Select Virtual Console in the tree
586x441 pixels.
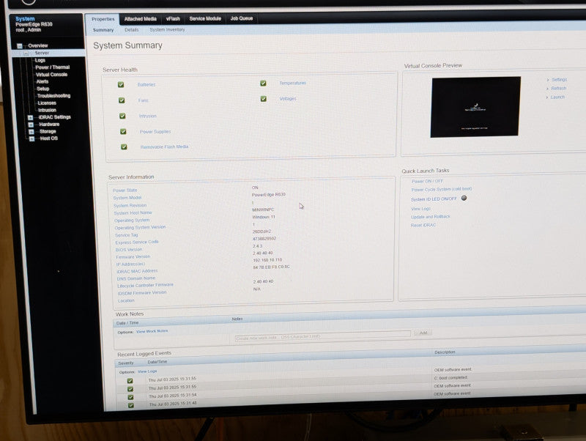coord(51,75)
